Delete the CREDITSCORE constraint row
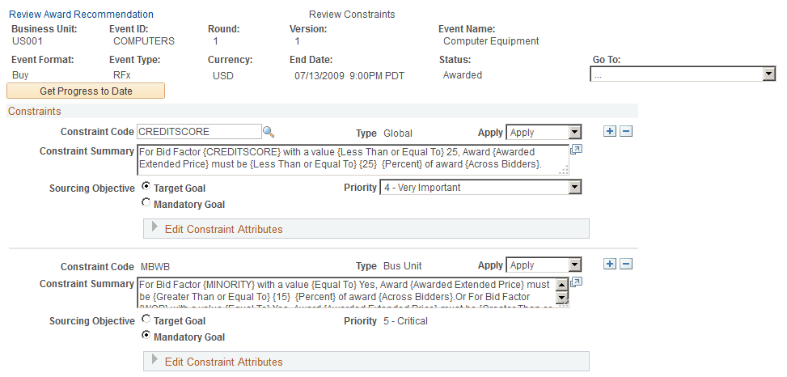This screenshot has height=377, width=787. pos(625,132)
